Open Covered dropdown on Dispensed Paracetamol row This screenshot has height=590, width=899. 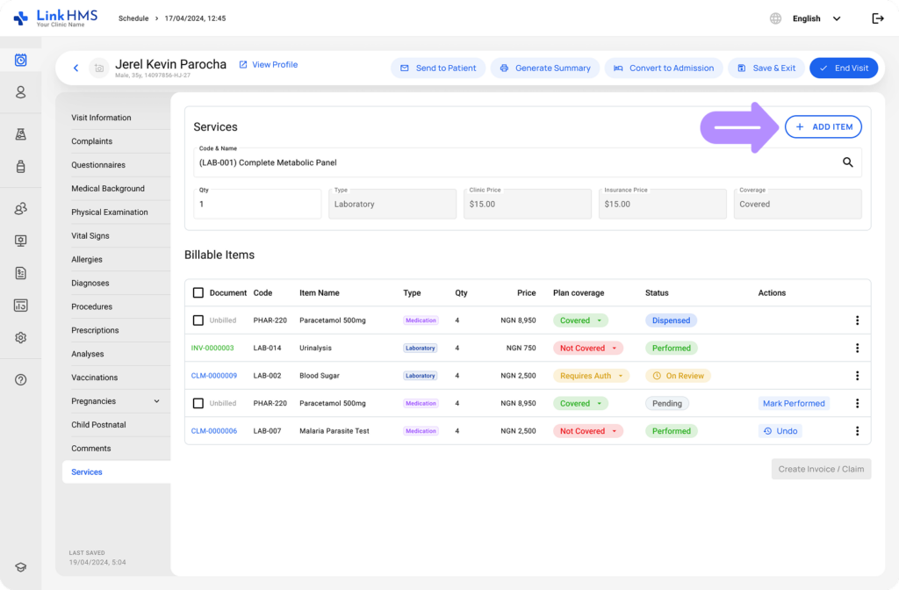(580, 320)
